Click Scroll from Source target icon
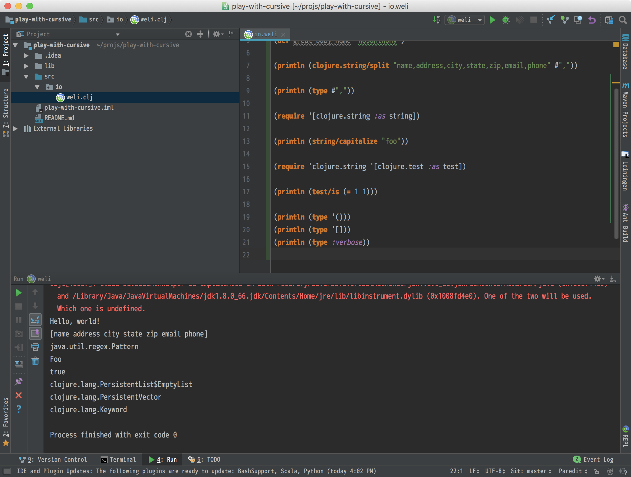This screenshot has width=631, height=477. 188,34
